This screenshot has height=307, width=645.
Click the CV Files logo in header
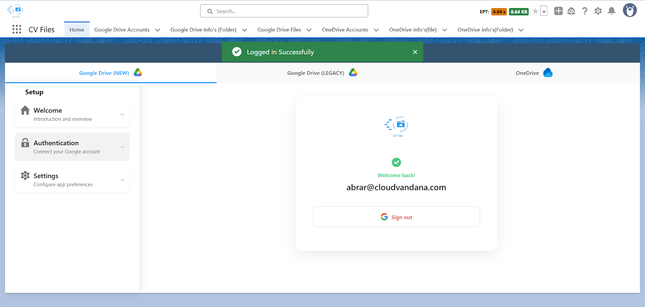tap(15, 10)
